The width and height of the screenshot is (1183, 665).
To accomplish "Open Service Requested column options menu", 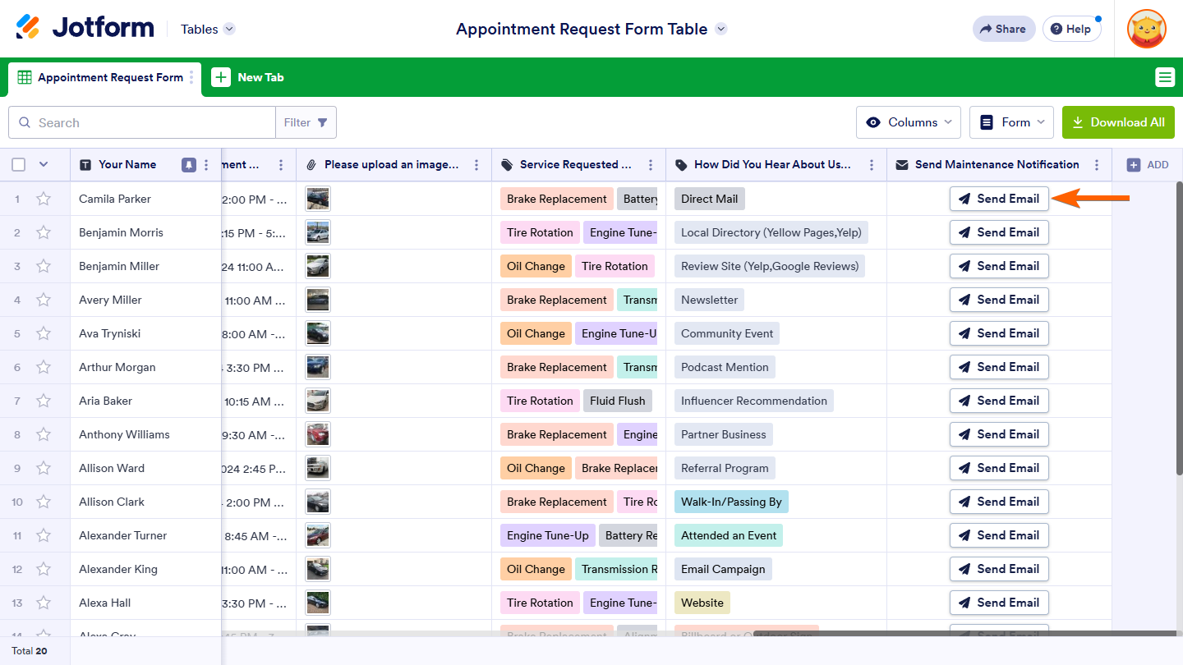I will click(x=651, y=165).
